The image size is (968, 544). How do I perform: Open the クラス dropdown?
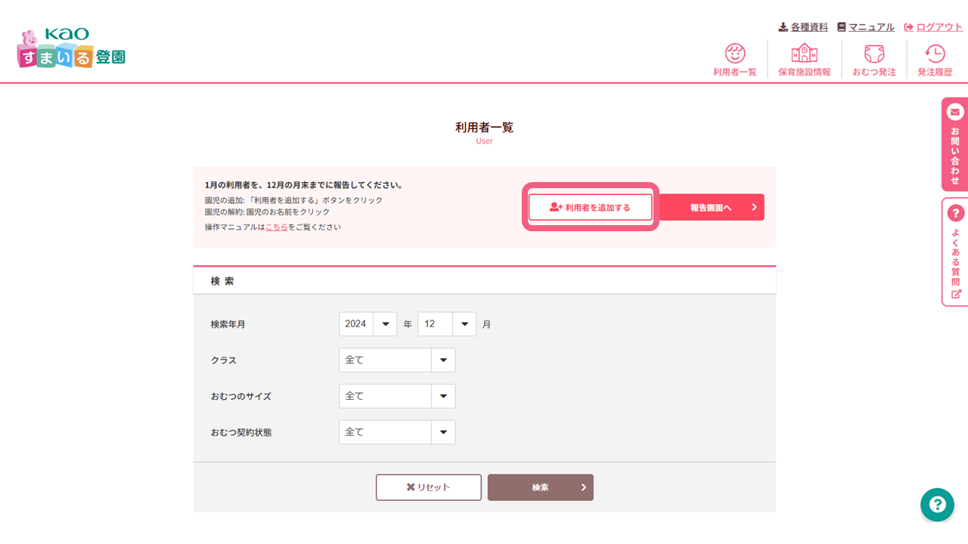pos(397,360)
